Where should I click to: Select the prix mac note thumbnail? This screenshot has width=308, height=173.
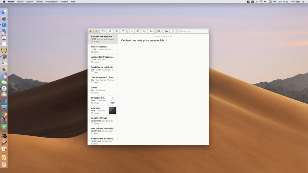point(112,111)
